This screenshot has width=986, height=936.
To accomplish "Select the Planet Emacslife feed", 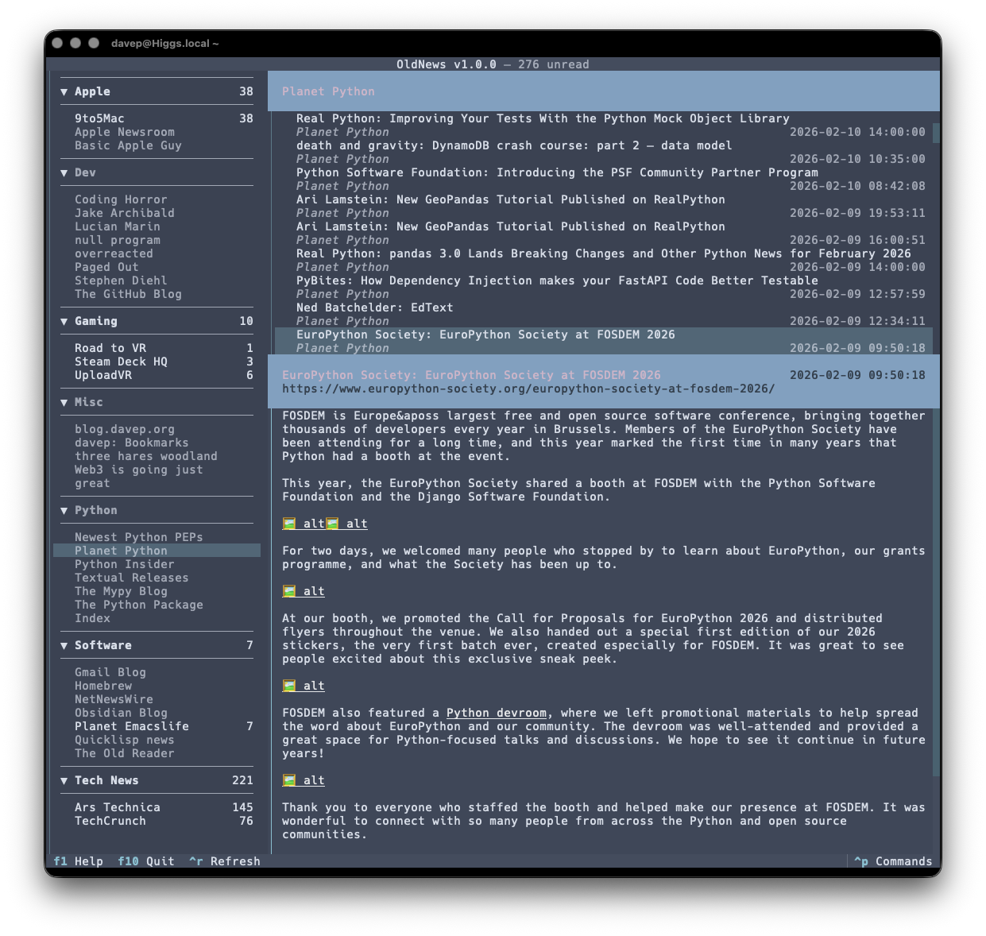I will 132,726.
